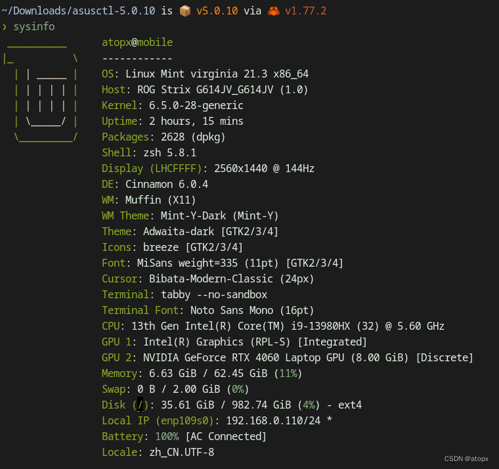The width and height of the screenshot is (499, 469).
Task: Click the GPU 2 'NVIDIA GeForce RTX 4060' line
Action: tap(288, 358)
